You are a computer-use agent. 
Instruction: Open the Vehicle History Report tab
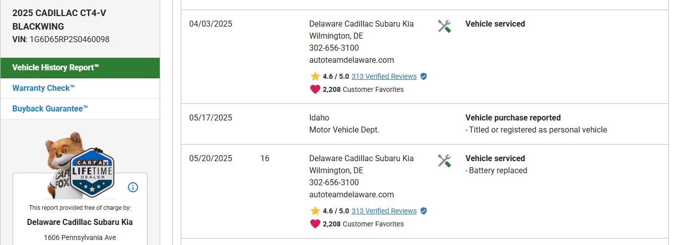[x=55, y=68]
